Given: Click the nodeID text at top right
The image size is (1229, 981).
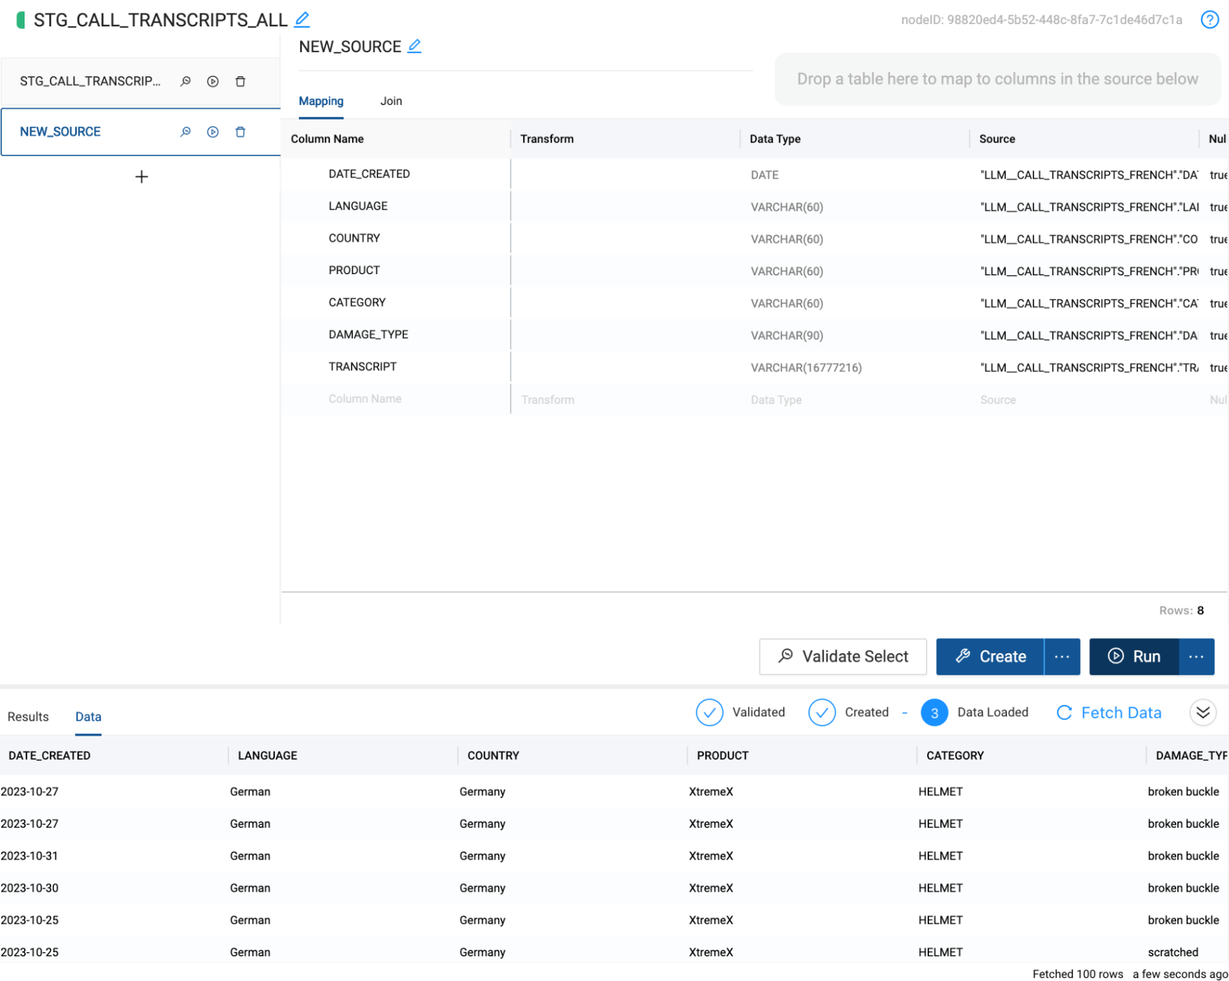Looking at the screenshot, I should pyautogui.click(x=1041, y=20).
